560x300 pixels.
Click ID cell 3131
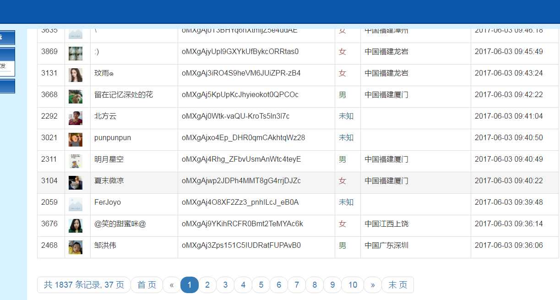[x=49, y=73]
